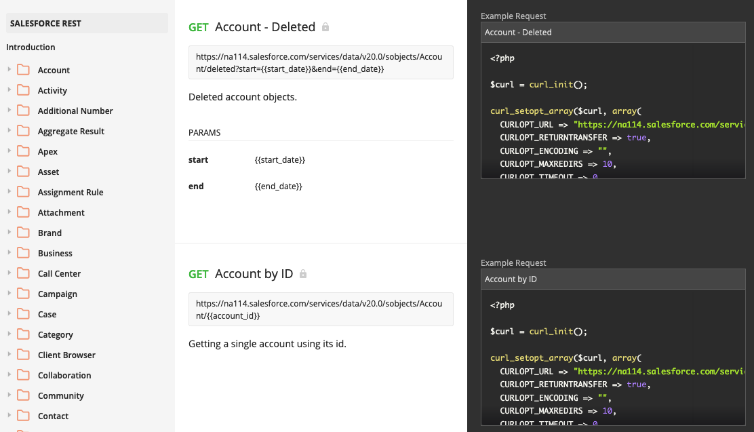754x432 pixels.
Task: Expand the Additional Number folder arrow
Action: [x=9, y=110]
